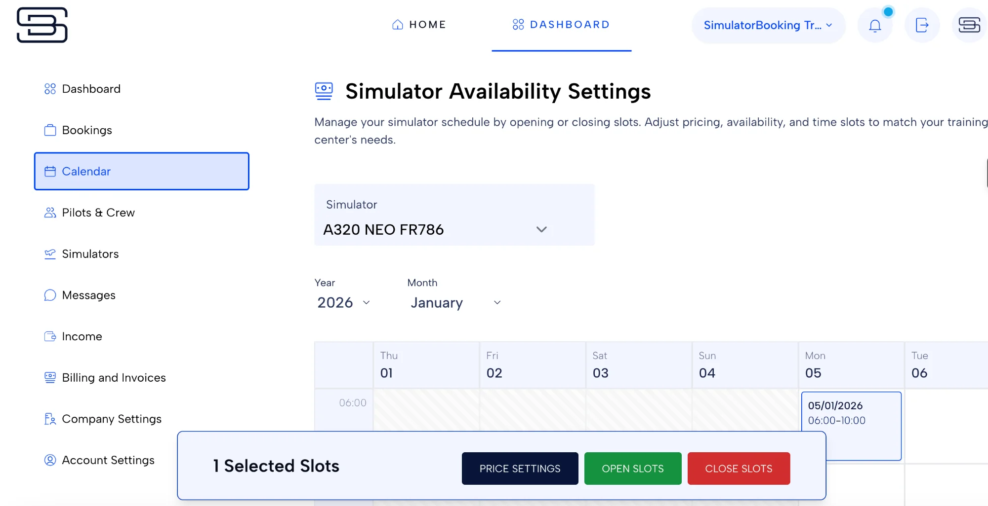
Task: Open the Bookings page
Action: 87,130
